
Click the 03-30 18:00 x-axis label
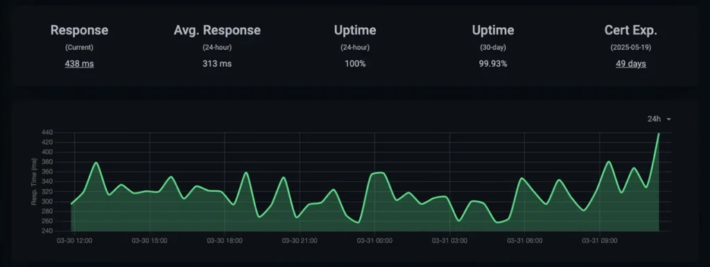coord(225,241)
